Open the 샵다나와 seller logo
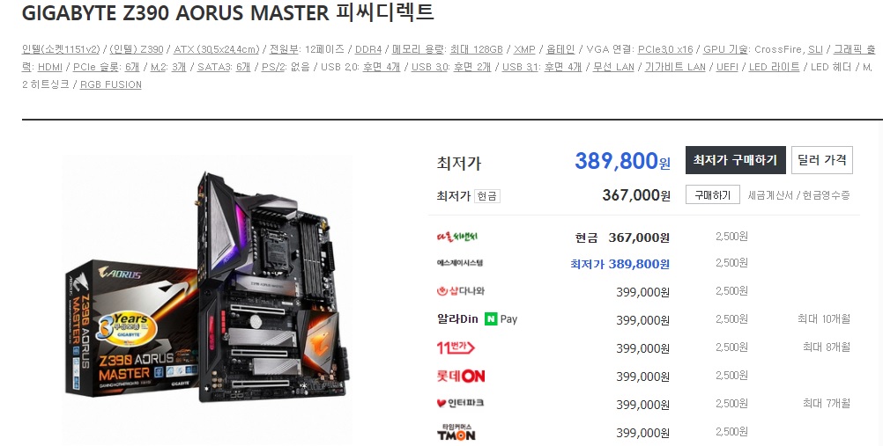 460,291
